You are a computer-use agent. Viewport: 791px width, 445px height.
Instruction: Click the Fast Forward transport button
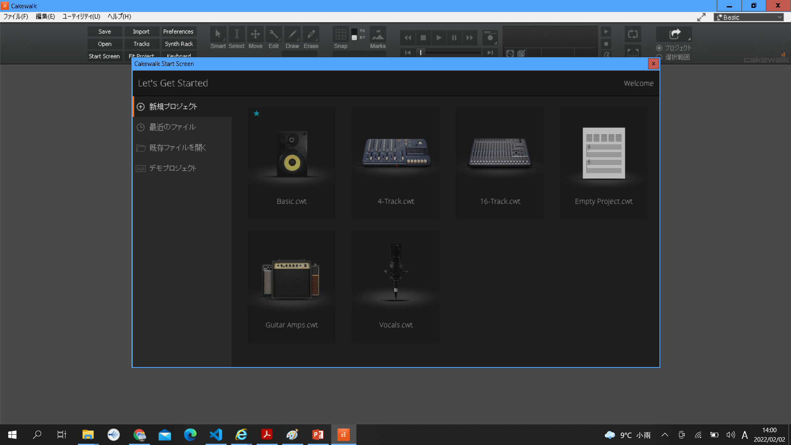coord(470,37)
